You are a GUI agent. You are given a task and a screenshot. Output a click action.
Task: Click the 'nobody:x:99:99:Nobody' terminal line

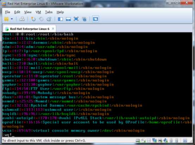pos(46,93)
